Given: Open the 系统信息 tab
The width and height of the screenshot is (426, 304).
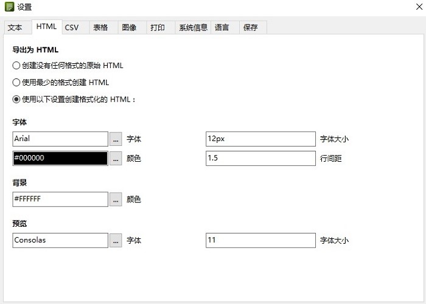Looking at the screenshot, I should pos(193,27).
